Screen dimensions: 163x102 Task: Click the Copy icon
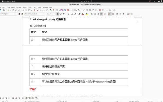coord(26,10)
